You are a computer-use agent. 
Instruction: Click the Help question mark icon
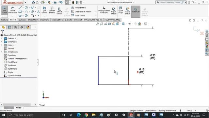pos(193,2)
